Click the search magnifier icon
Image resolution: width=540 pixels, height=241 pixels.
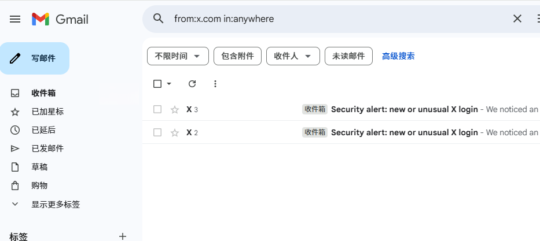pyautogui.click(x=159, y=18)
